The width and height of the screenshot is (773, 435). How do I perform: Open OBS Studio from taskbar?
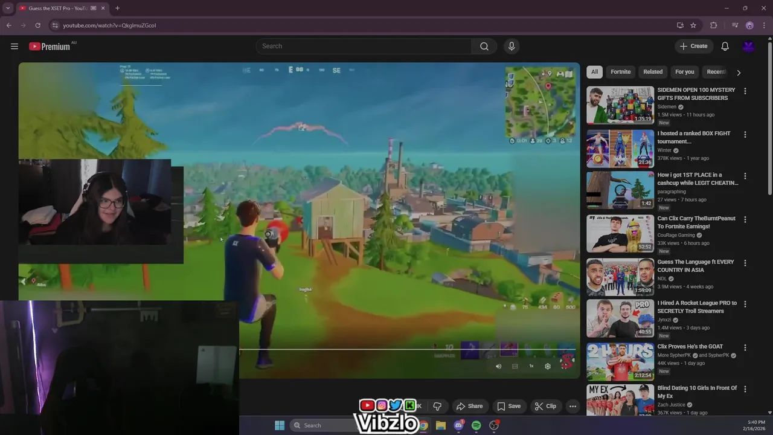494,425
